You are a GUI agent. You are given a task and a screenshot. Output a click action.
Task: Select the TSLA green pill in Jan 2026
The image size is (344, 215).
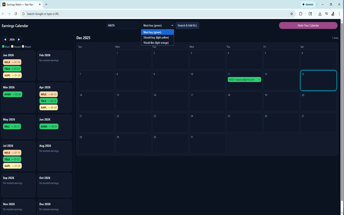12,69
